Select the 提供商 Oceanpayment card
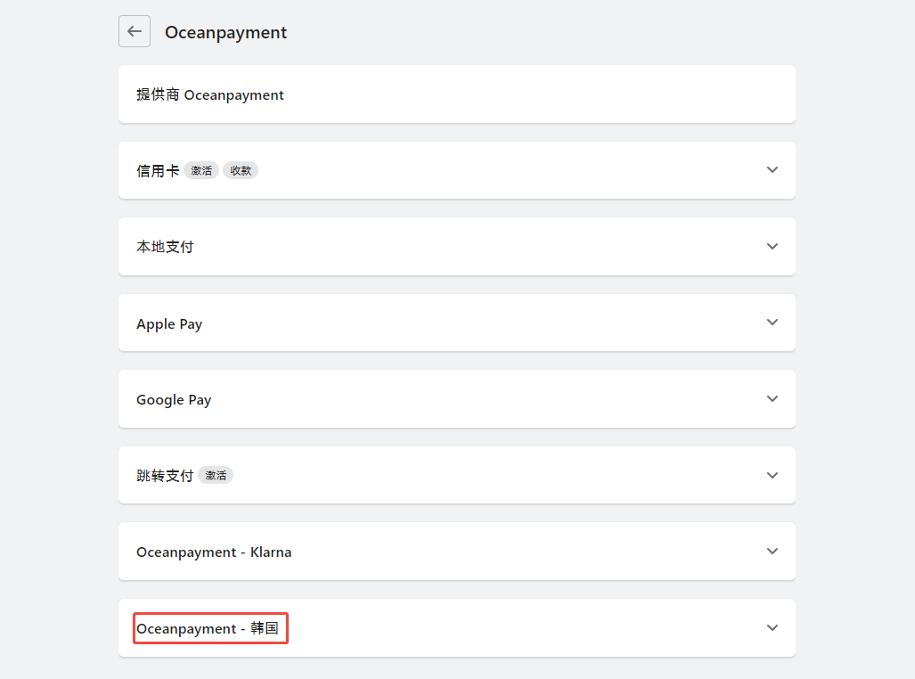This screenshot has height=679, width=915. tap(456, 94)
